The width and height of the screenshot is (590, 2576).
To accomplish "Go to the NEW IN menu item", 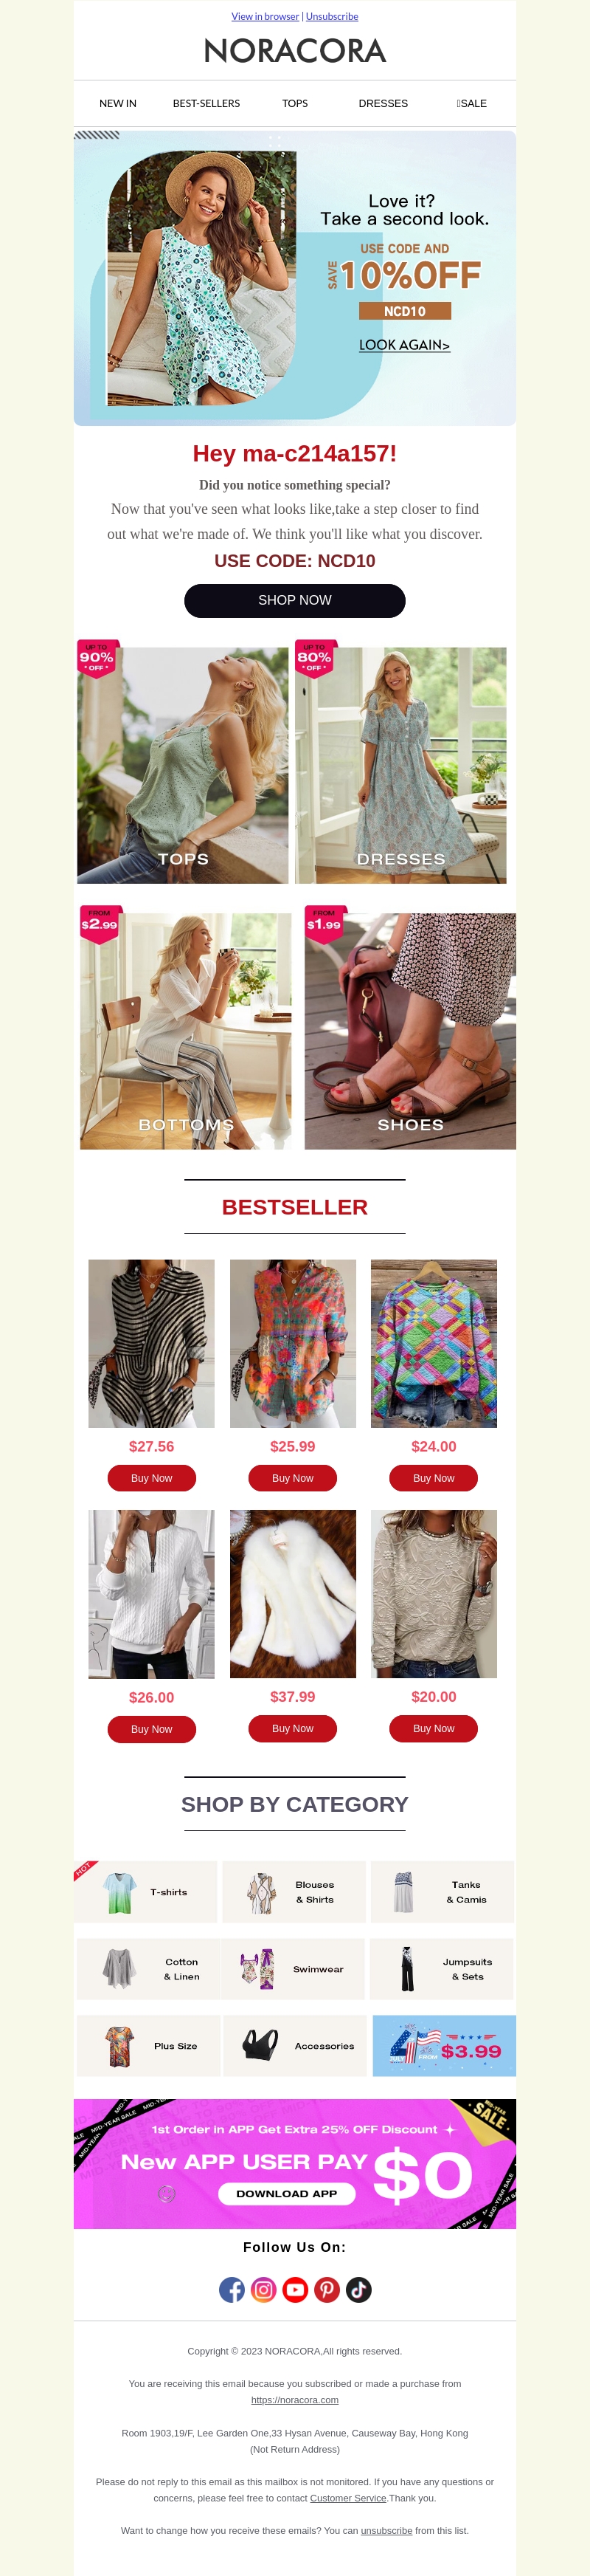I will pyautogui.click(x=118, y=103).
